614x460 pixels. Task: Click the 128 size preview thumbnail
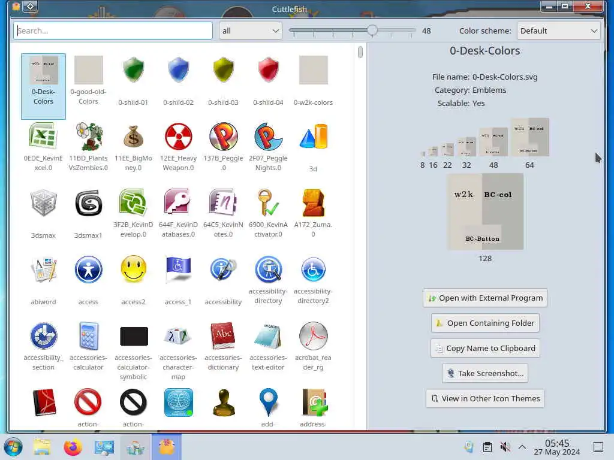click(485, 211)
